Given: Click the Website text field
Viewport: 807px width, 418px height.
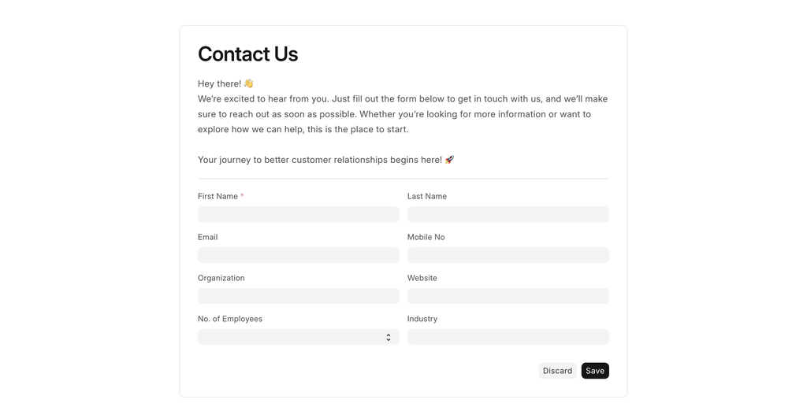Looking at the screenshot, I should (508, 296).
